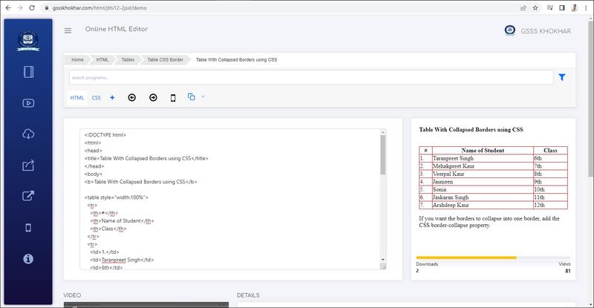594x308 pixels.
Task: Switch to the CSS tab
Action: coord(97,97)
